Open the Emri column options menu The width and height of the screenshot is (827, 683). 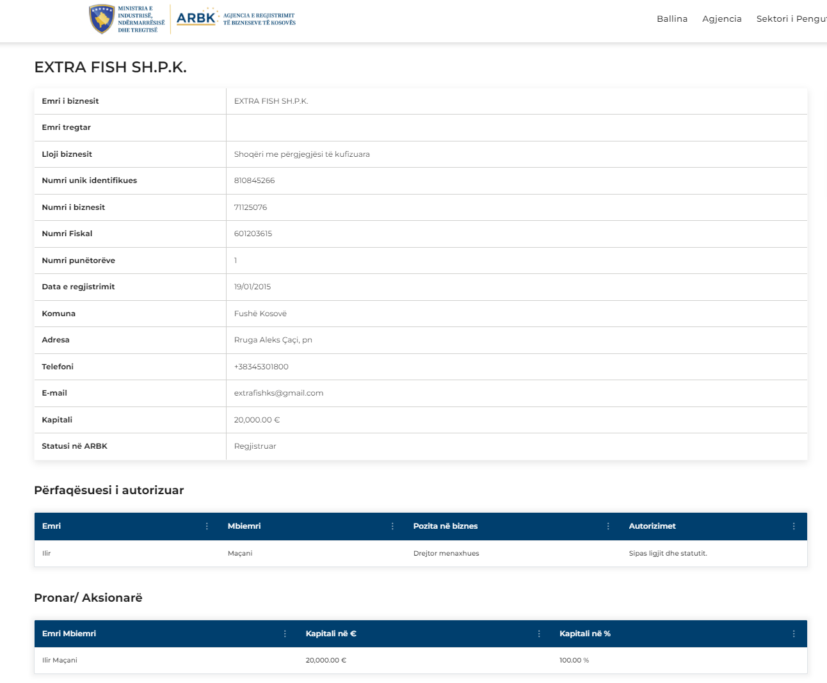click(x=207, y=526)
